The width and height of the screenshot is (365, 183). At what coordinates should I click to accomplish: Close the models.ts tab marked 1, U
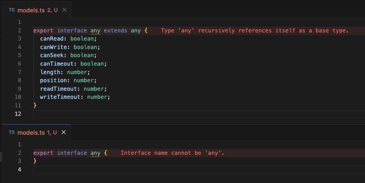[64, 132]
